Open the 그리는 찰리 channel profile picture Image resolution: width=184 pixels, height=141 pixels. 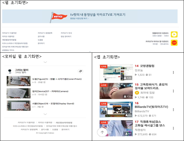pos(10,71)
